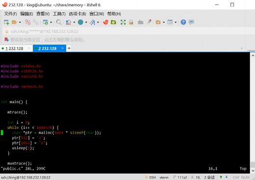Click the terminal scrollbar down arrow

[253, 171]
